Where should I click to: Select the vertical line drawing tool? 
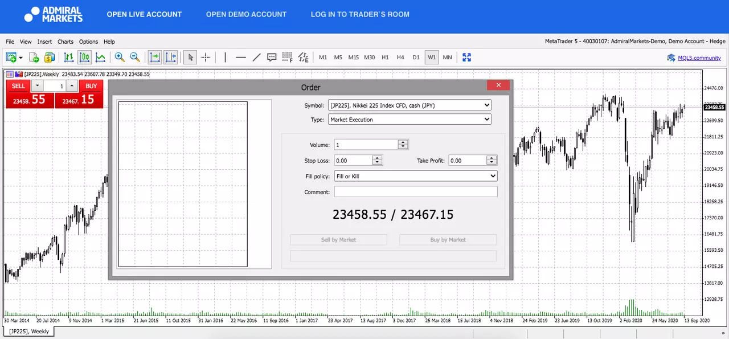[226, 57]
